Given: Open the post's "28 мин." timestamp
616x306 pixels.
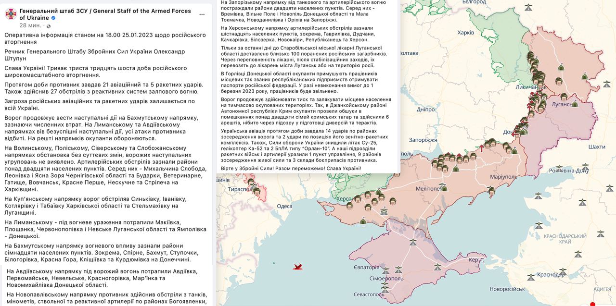Looking at the screenshot, I should click(30, 25).
